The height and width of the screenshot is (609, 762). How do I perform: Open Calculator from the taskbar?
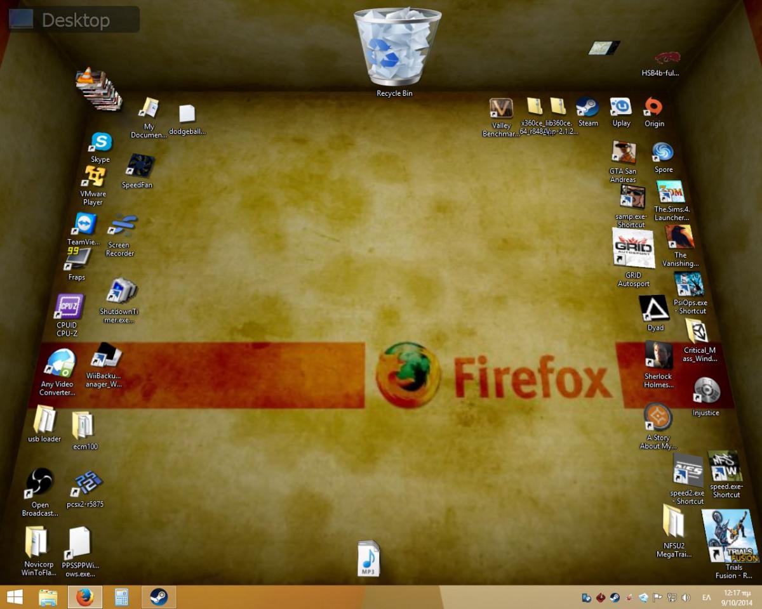pos(121,597)
